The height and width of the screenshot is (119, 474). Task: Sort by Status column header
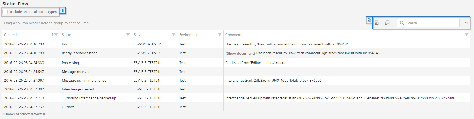67,35
